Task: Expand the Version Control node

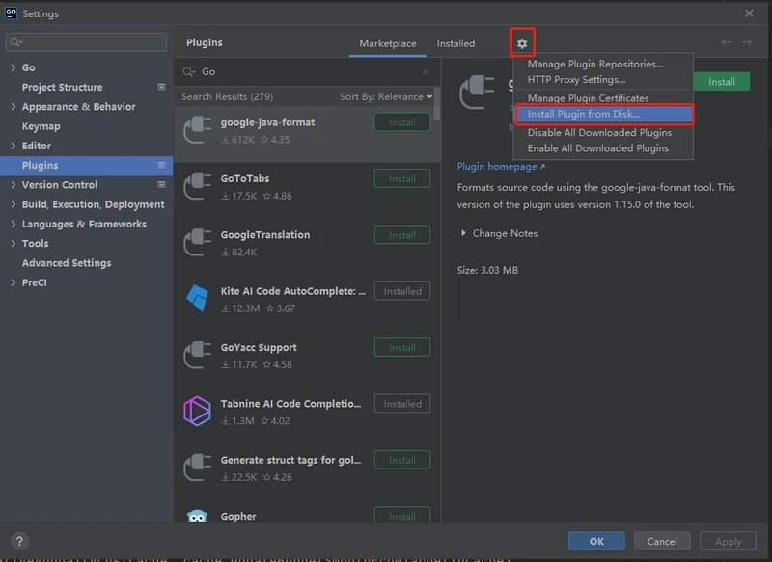Action: pos(14,185)
